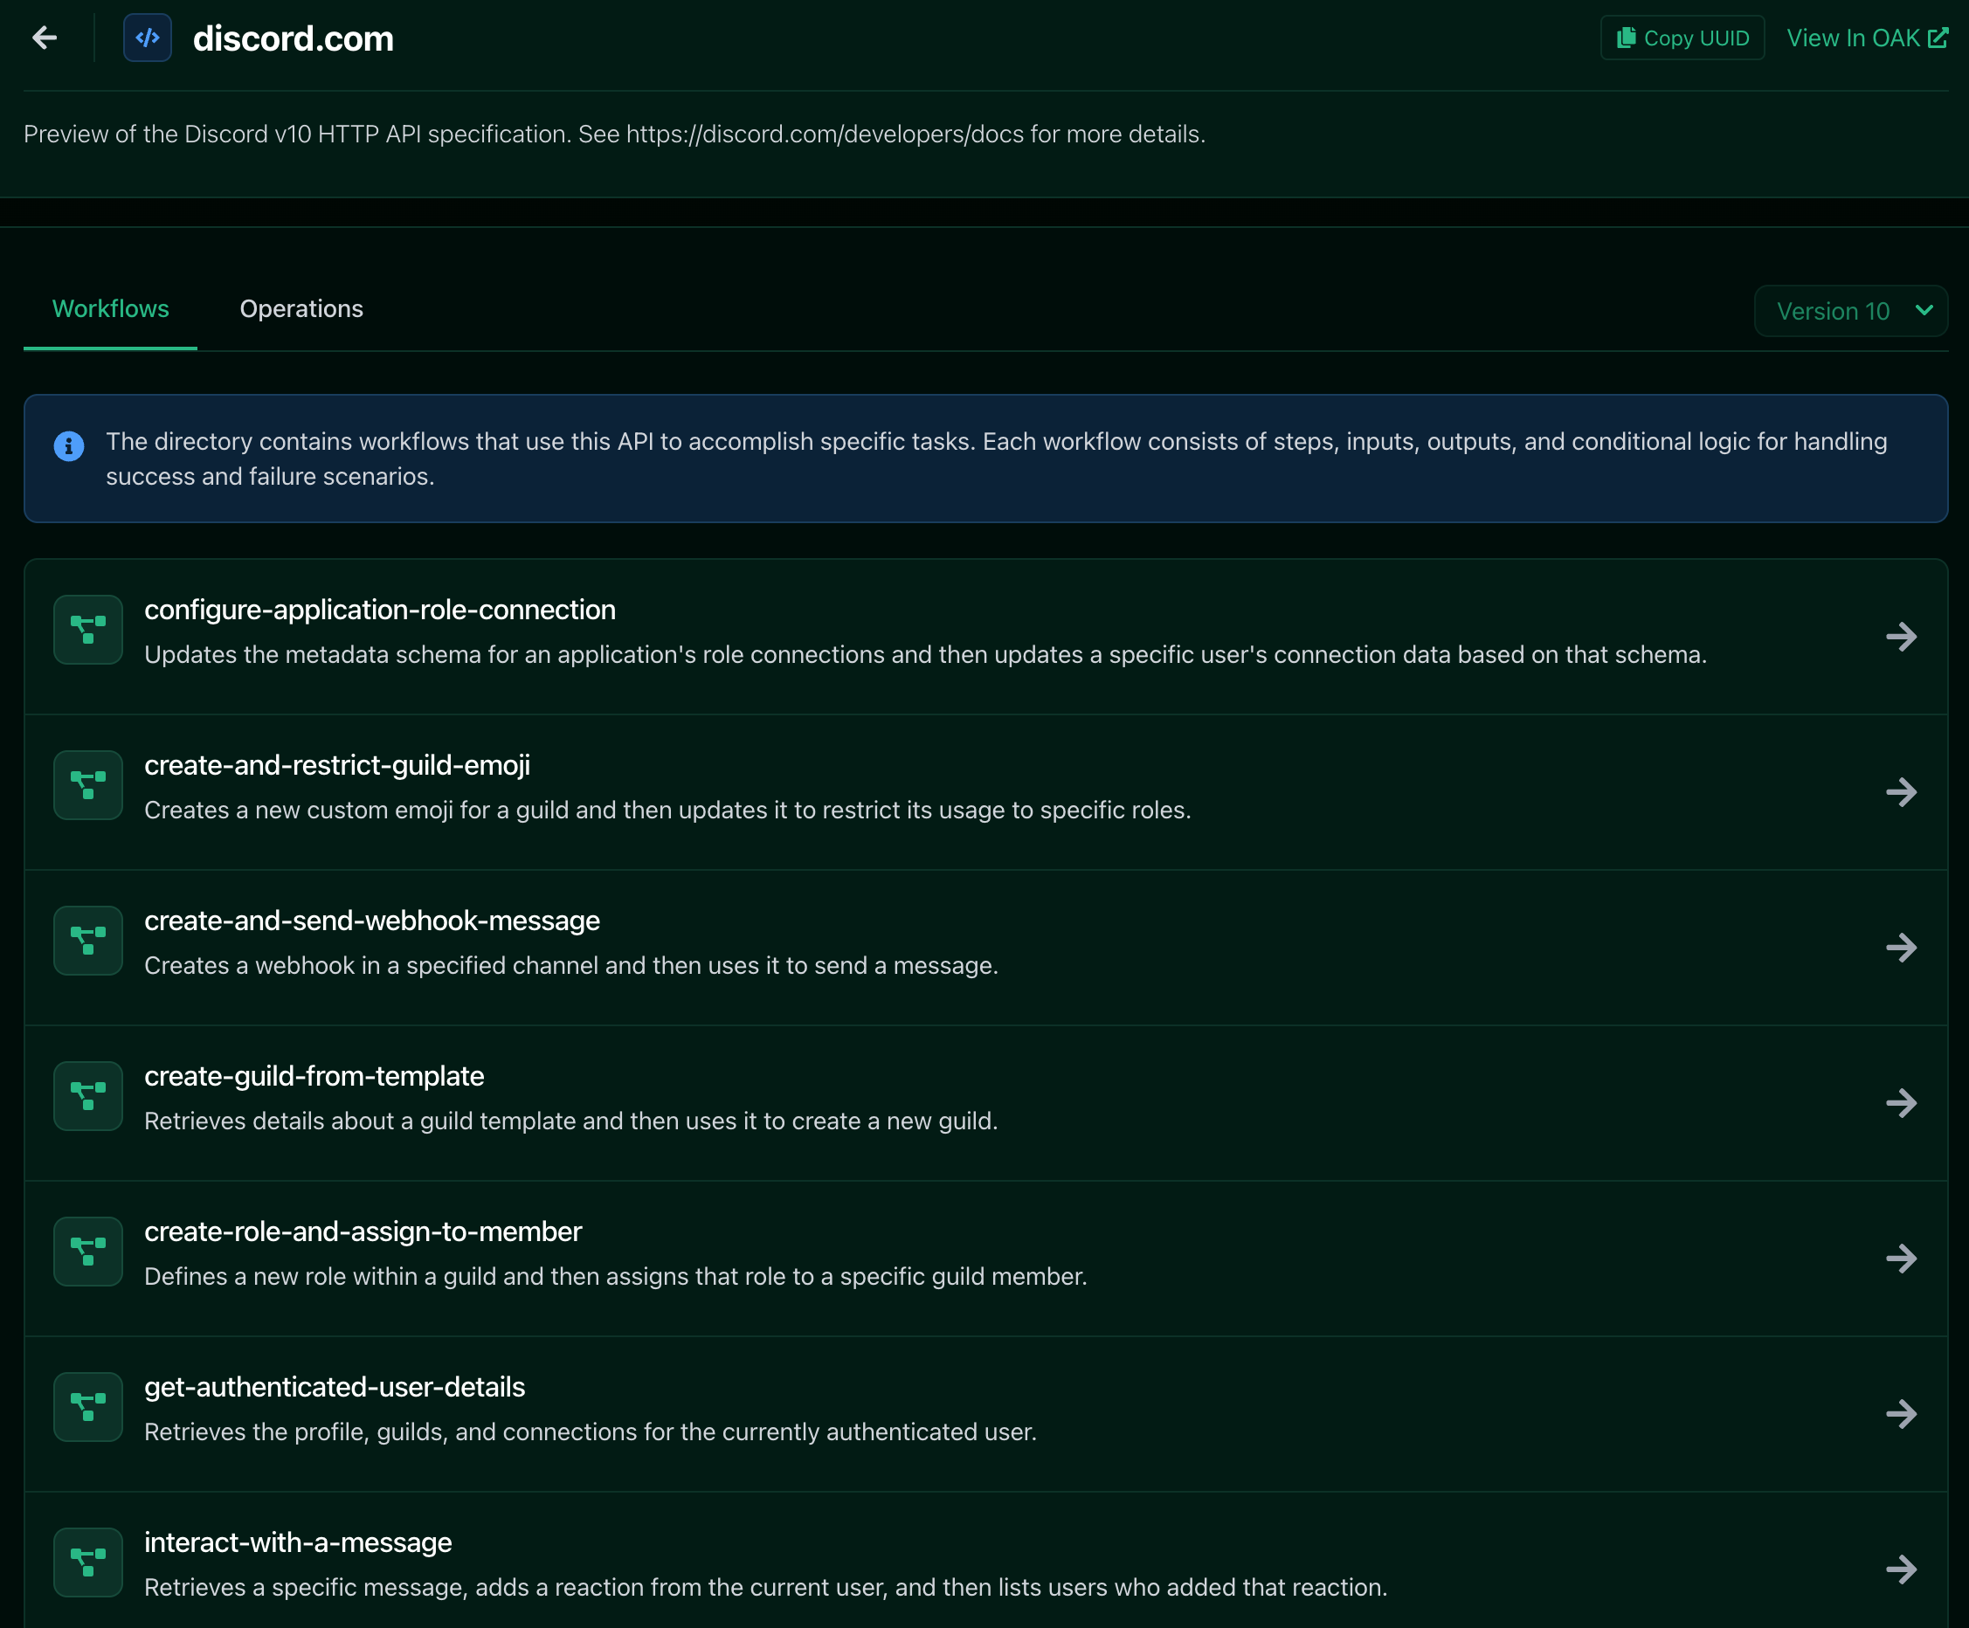The height and width of the screenshot is (1628, 1969).
Task: Click workflow icon for get-authenticated-user-details
Action: [x=88, y=1408]
